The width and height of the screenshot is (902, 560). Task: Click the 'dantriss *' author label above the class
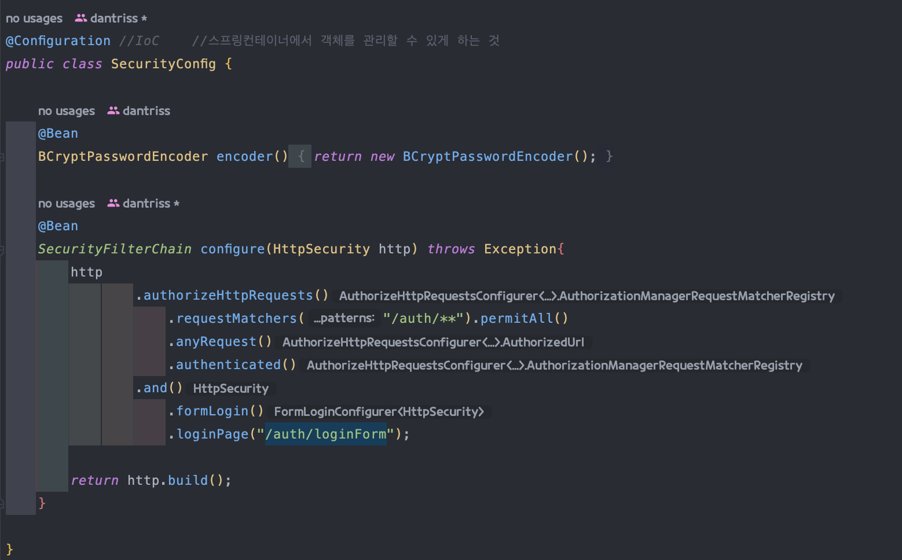119,19
